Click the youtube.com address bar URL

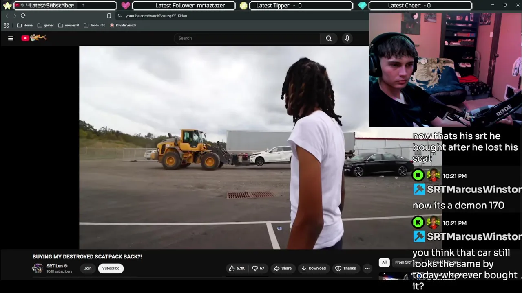pos(156,16)
